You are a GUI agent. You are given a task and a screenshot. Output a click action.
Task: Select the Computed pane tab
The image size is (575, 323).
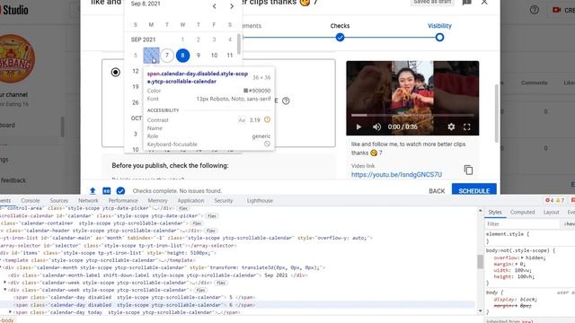point(522,213)
